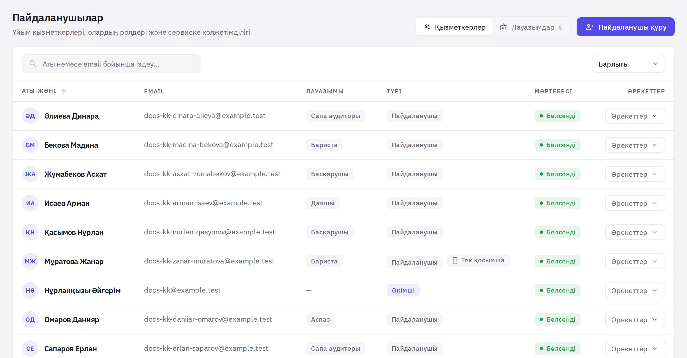The height and width of the screenshot is (358, 687).
Task: Click the search magnifier icon
Action: [x=33, y=64]
